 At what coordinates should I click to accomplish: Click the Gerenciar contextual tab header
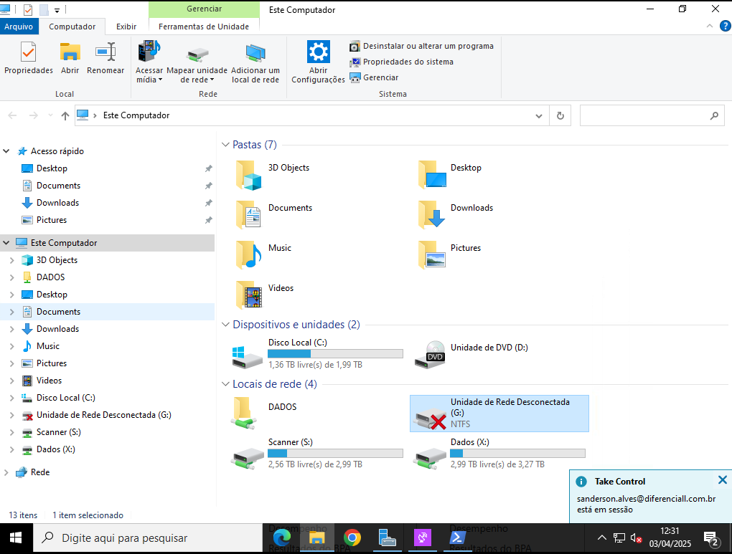tap(204, 9)
